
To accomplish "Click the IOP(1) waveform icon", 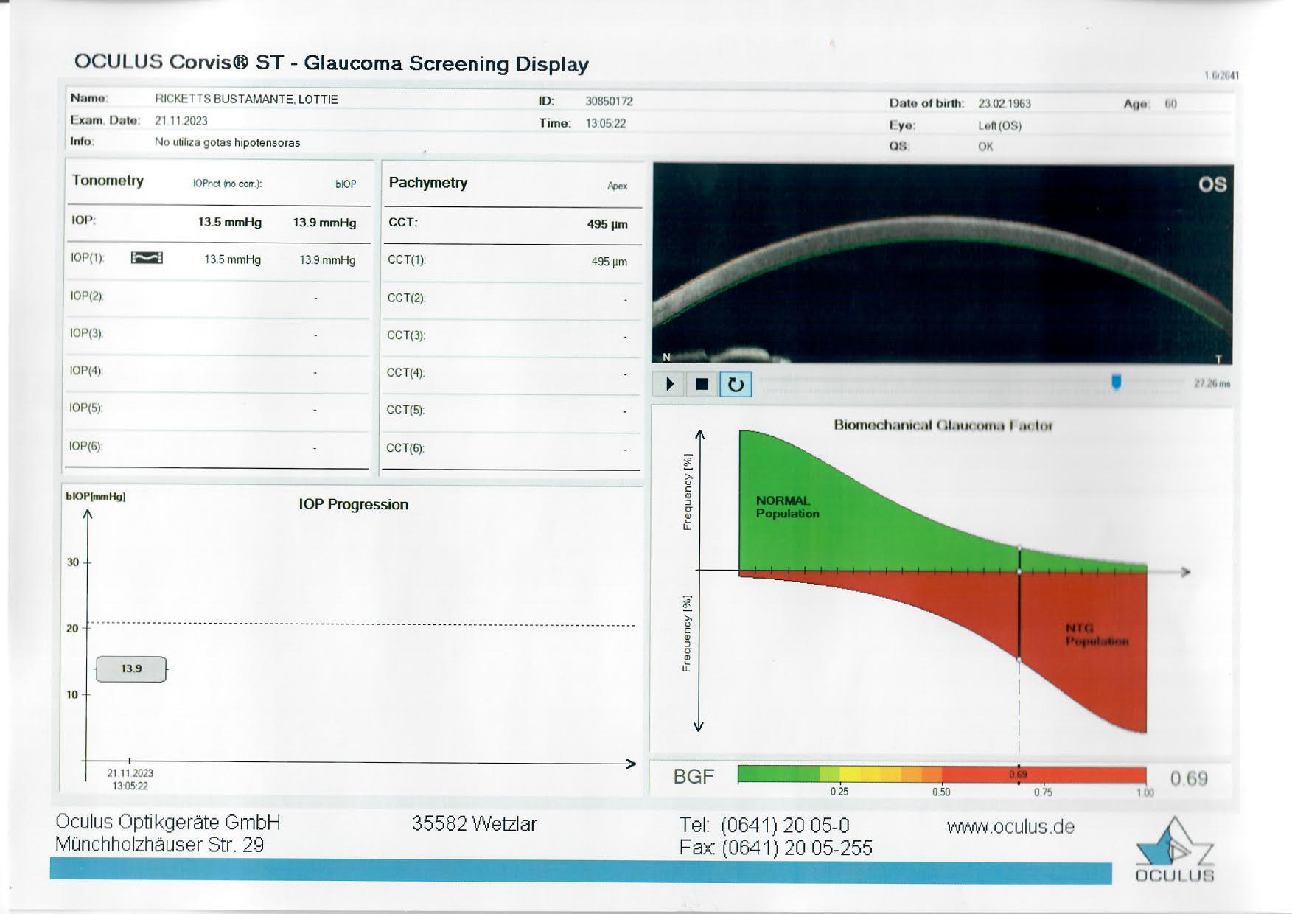I will point(147,257).
